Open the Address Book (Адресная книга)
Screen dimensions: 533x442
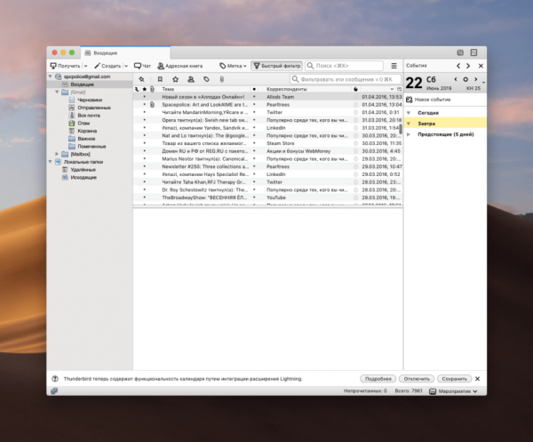pos(179,66)
